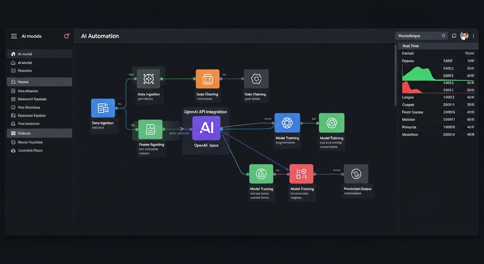Select the Scripts entry in the sidebar
The width and height of the screenshot is (484, 264).
pos(39,133)
